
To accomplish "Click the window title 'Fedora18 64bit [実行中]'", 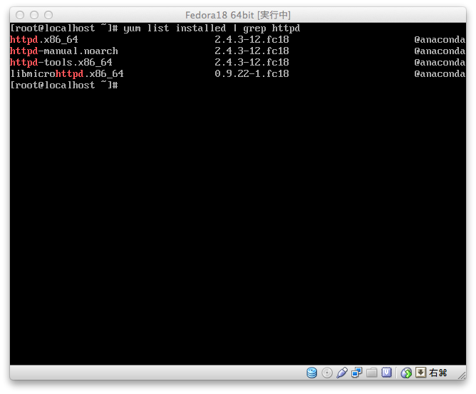I will click(x=238, y=15).
